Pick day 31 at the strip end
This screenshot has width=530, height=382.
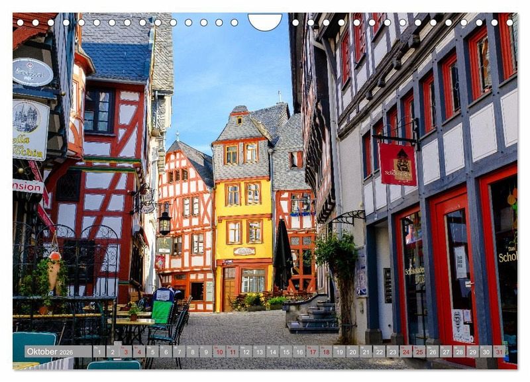pyautogui.click(x=499, y=352)
